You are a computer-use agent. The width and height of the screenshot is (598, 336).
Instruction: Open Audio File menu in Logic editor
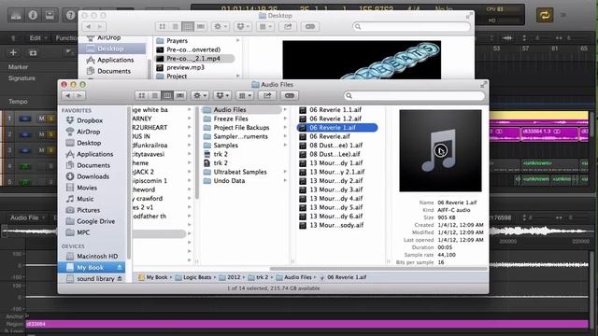tap(27, 217)
